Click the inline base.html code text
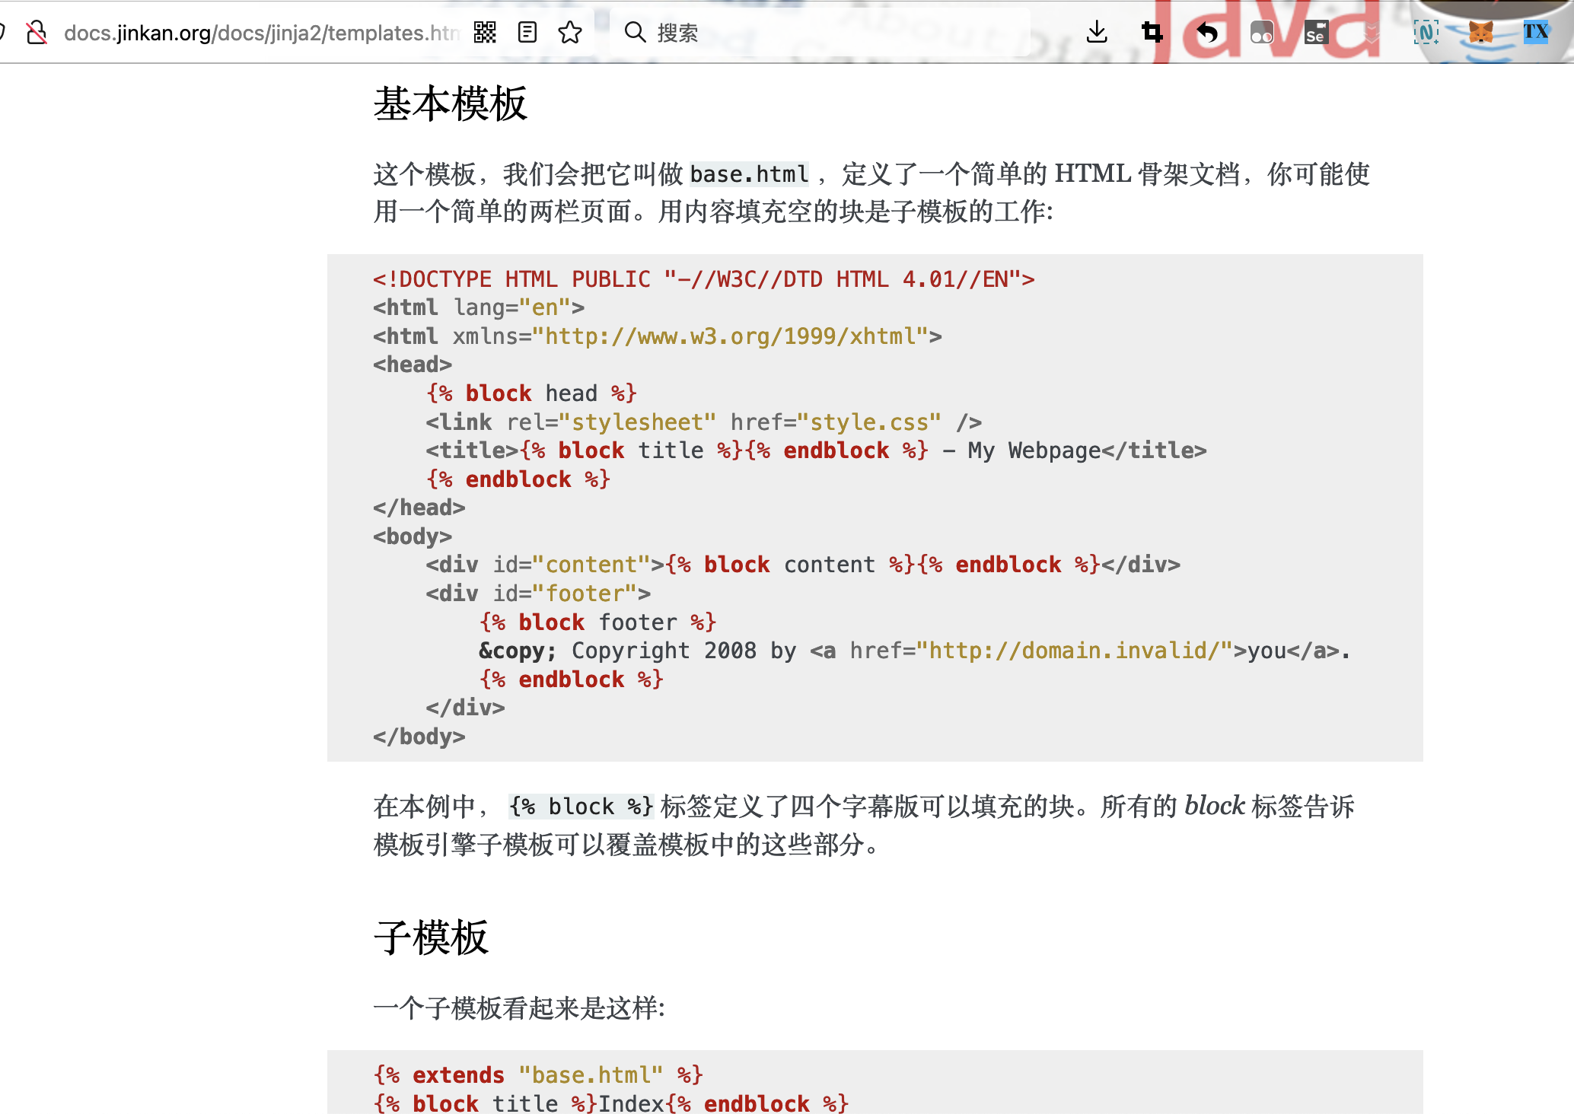Image resolution: width=1574 pixels, height=1114 pixels. click(x=749, y=174)
